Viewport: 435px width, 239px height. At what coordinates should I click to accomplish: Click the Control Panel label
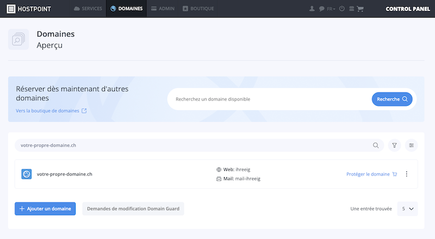[x=408, y=9]
